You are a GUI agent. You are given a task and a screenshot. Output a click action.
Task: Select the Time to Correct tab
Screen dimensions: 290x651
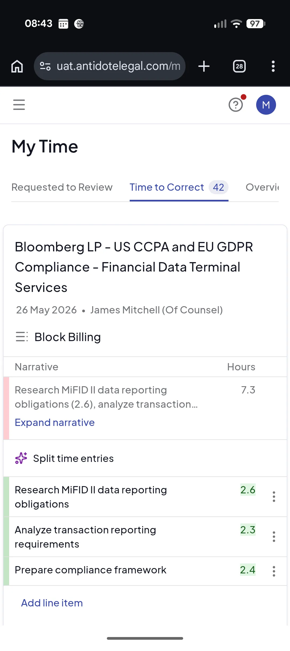(179, 187)
